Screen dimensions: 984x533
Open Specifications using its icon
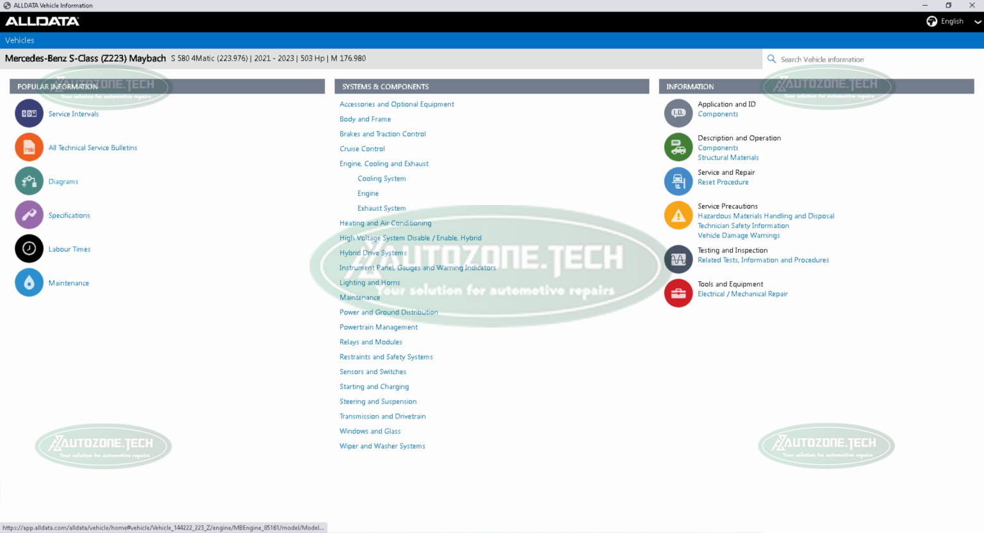(x=28, y=215)
